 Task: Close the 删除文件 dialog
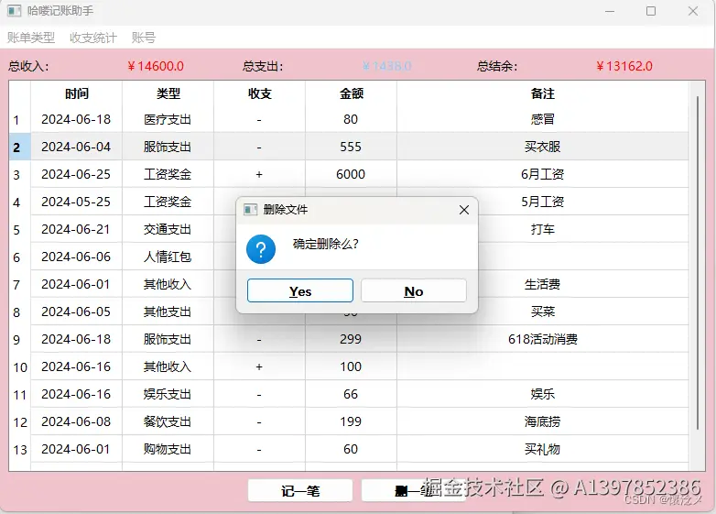[x=464, y=210]
